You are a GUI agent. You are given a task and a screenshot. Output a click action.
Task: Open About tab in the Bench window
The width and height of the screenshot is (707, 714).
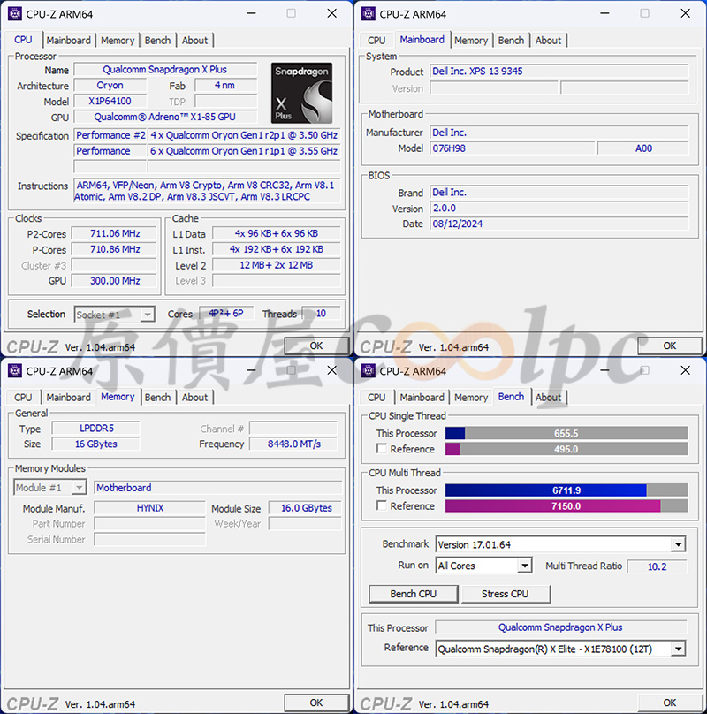(x=549, y=397)
